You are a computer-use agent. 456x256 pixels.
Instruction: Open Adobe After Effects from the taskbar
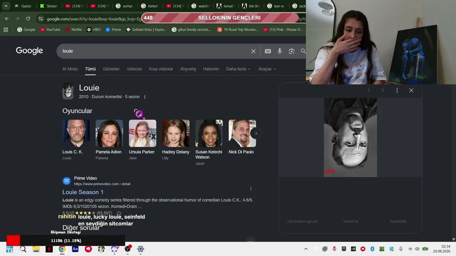75,249
